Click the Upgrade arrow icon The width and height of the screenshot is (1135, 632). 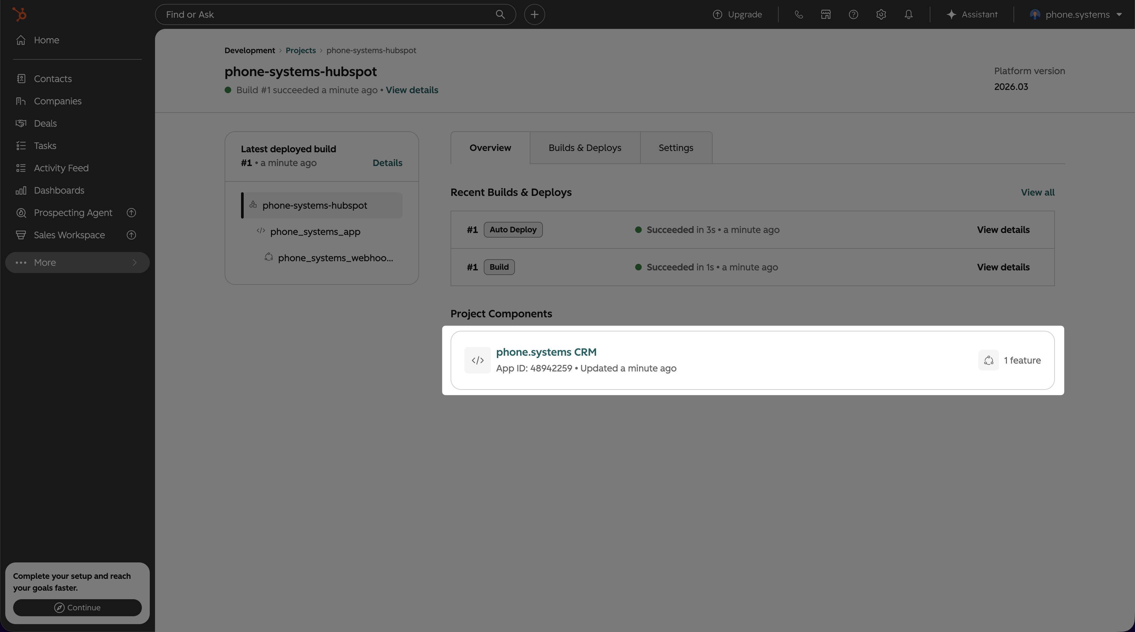coord(717,14)
